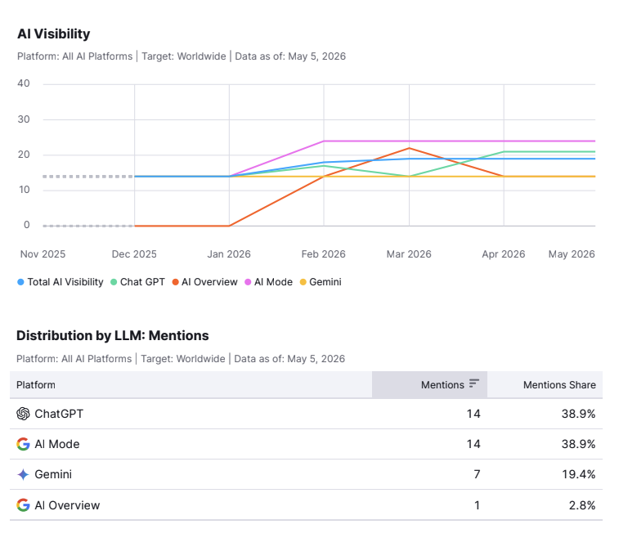
Task: Click the Distribution by LLM: Mentions title
Action: [113, 335]
